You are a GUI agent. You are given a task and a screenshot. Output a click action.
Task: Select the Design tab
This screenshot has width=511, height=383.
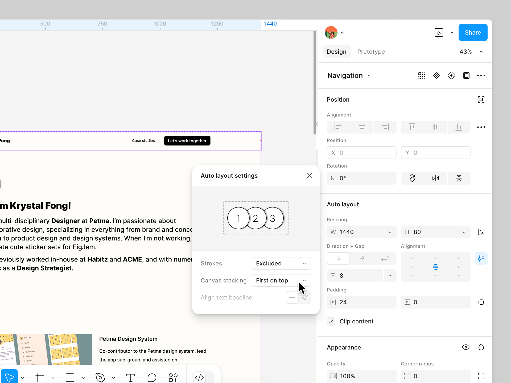pyautogui.click(x=336, y=52)
